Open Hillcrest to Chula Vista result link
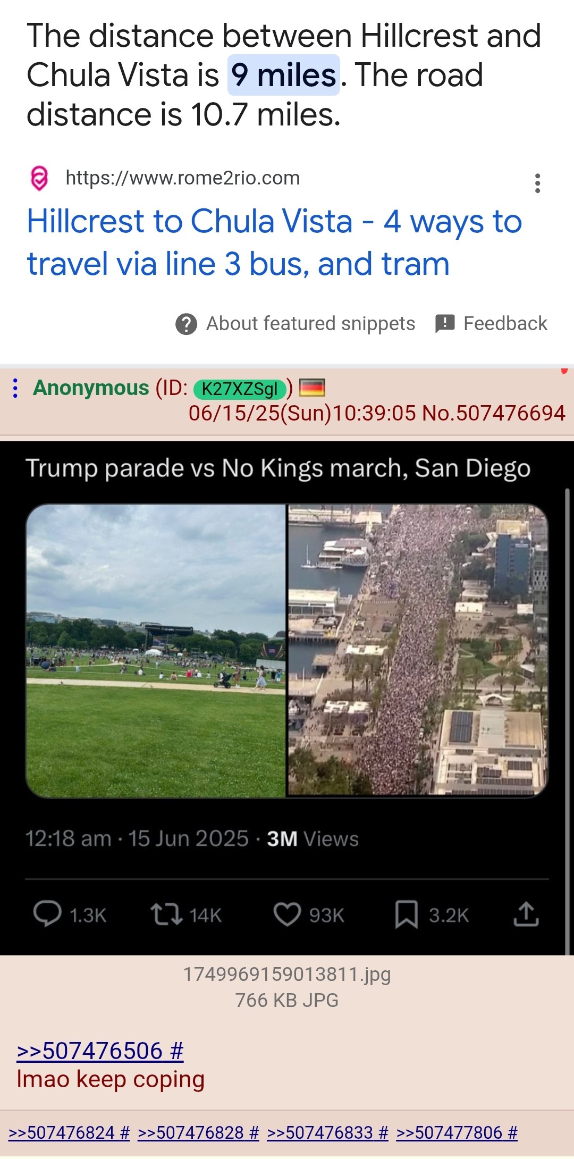Image resolution: width=574 pixels, height=1159 pixels. click(274, 242)
